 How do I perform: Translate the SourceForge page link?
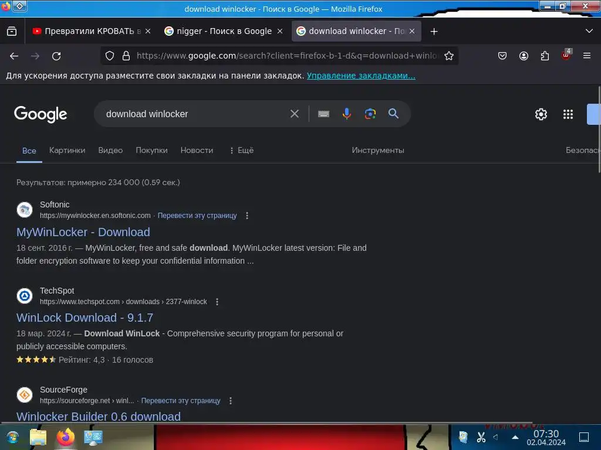click(x=181, y=401)
